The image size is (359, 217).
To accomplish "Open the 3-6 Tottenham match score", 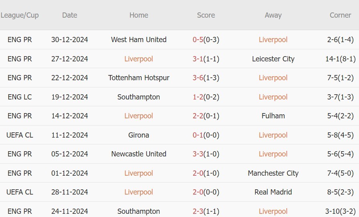I will click(198, 78).
